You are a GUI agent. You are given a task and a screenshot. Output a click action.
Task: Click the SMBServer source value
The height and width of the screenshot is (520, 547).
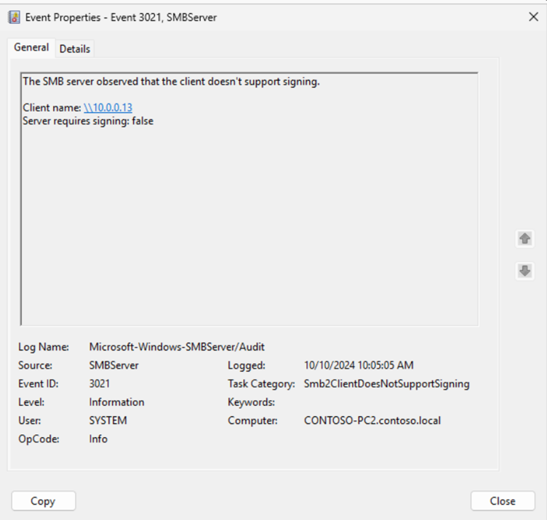[x=113, y=365]
